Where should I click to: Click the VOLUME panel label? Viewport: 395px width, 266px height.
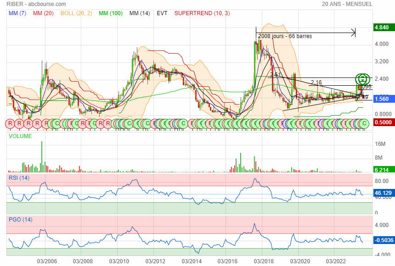click(20, 136)
